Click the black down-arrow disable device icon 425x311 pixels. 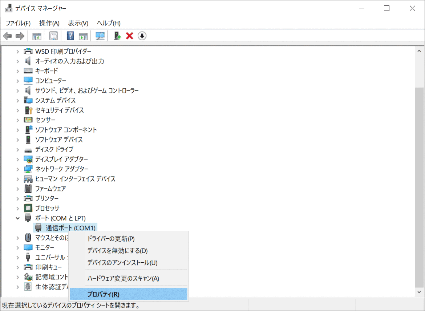tap(142, 36)
